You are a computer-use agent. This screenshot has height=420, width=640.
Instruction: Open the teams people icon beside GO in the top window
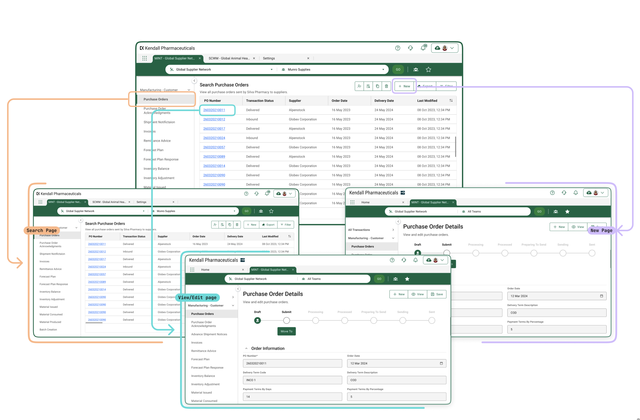pyautogui.click(x=416, y=70)
